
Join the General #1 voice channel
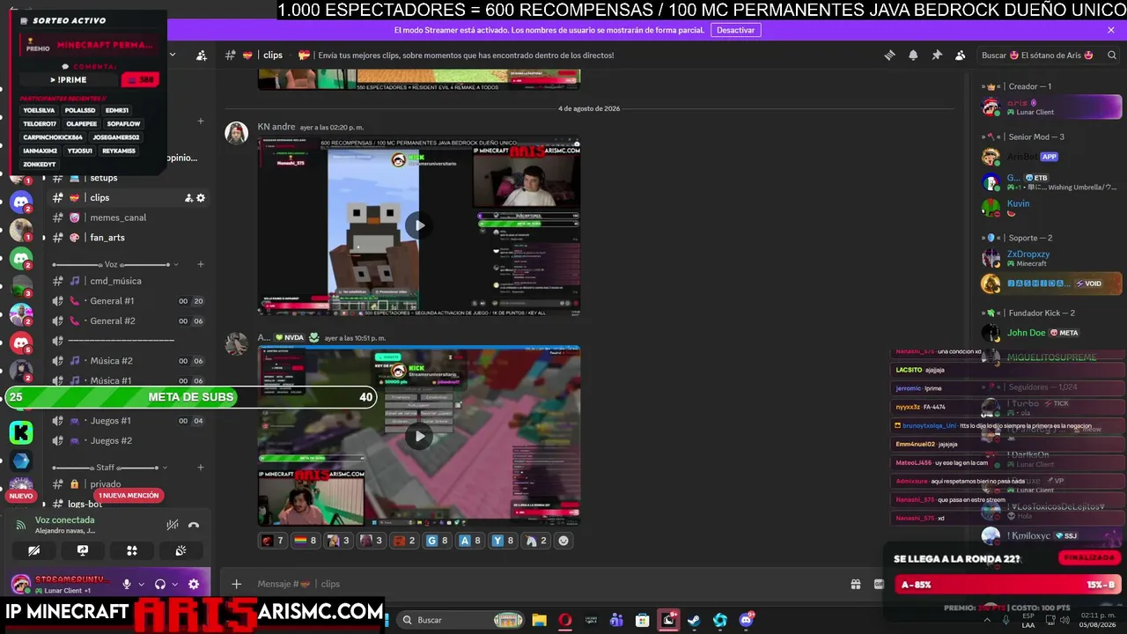[x=128, y=301]
